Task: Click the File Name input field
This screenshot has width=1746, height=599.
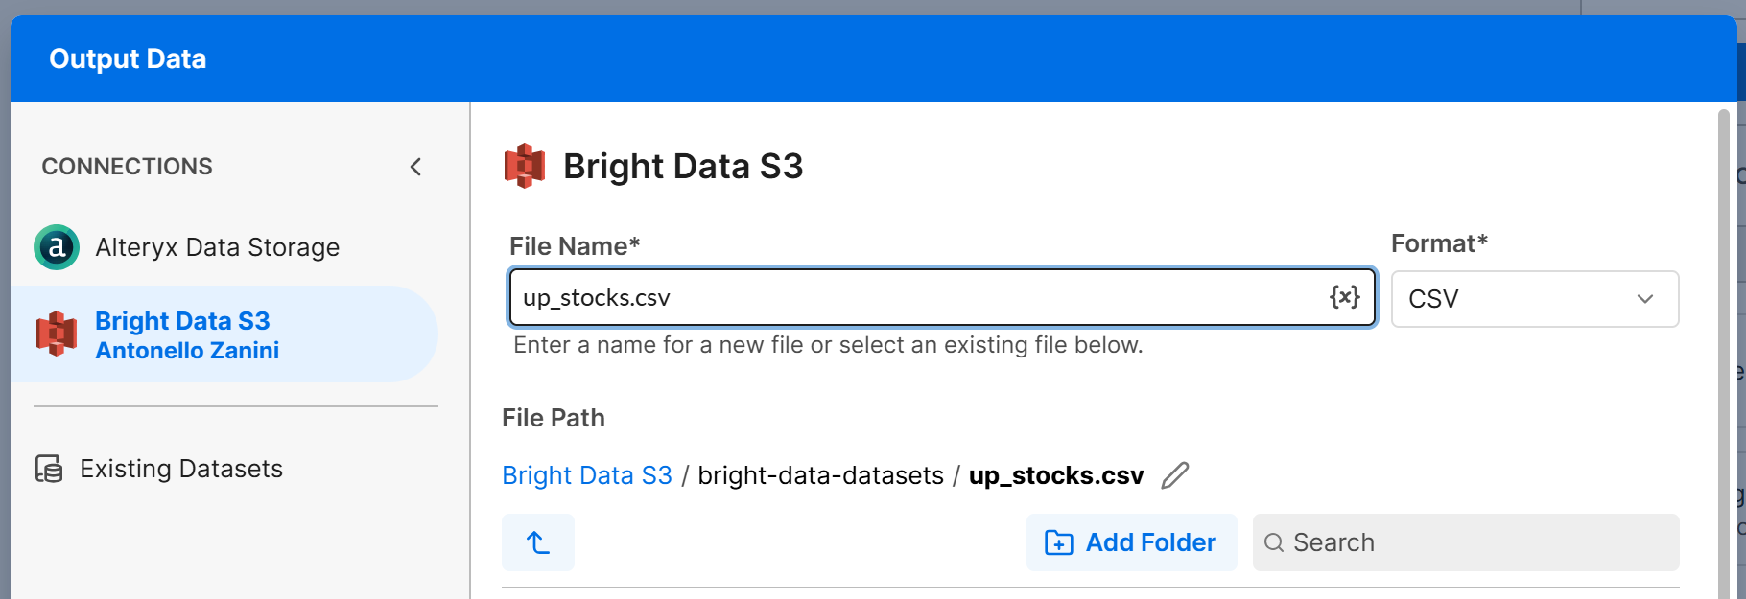Action: click(x=942, y=298)
